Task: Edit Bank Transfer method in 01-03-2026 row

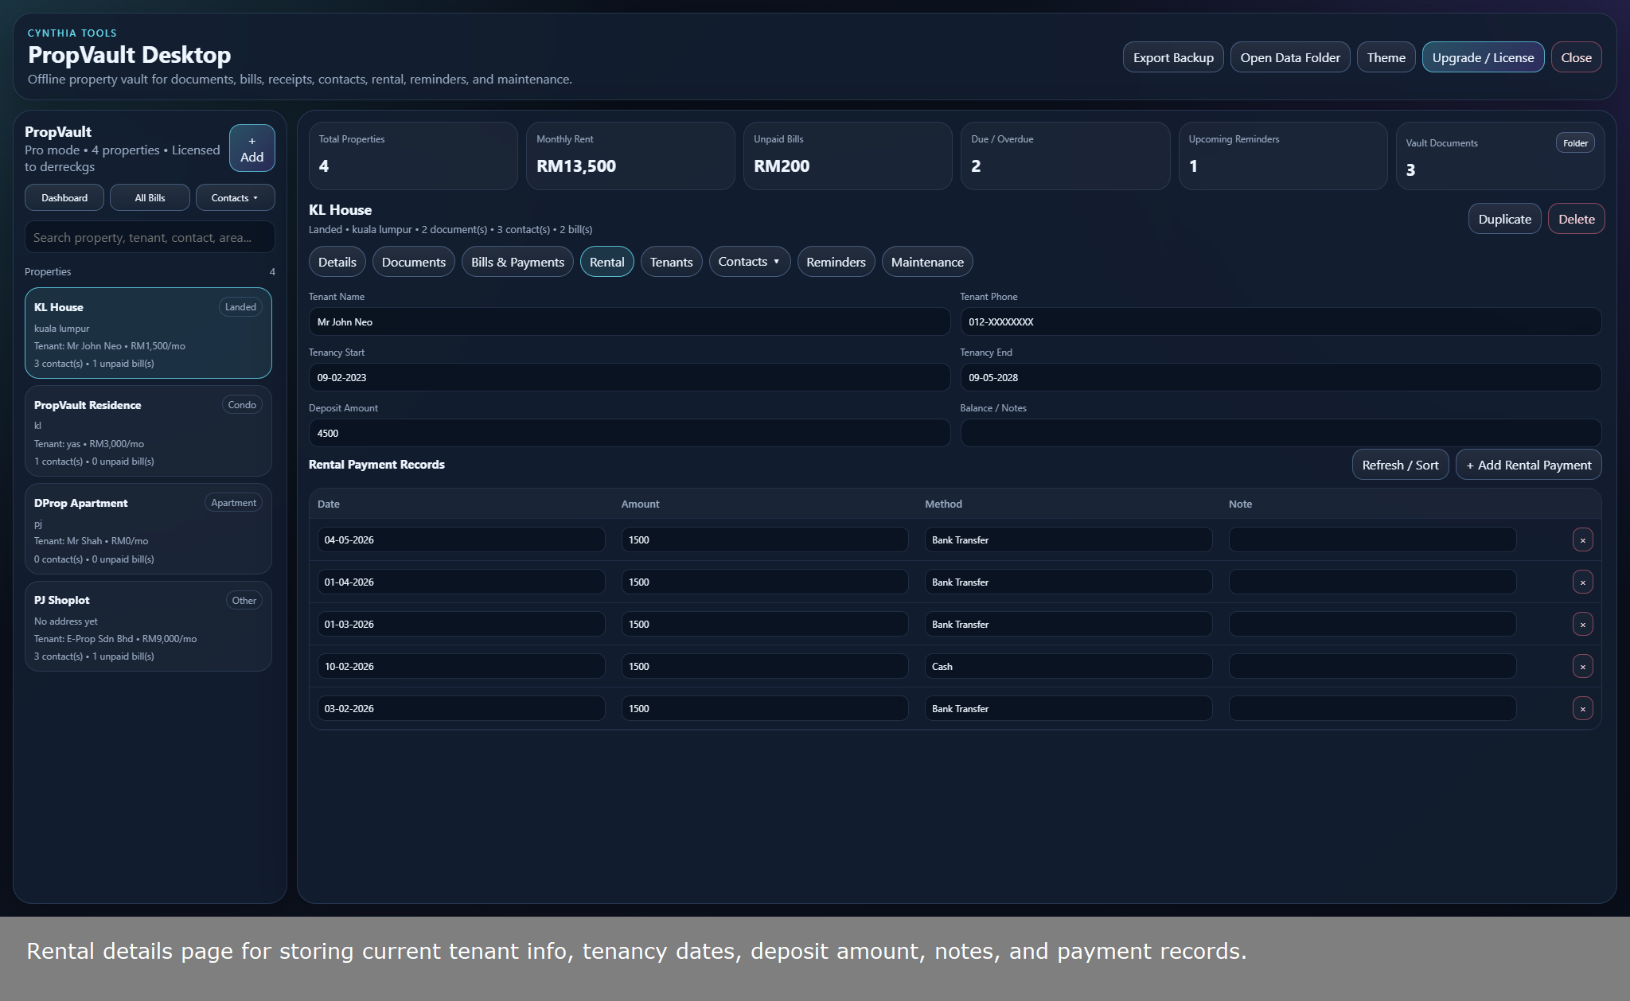Action: click(1068, 624)
